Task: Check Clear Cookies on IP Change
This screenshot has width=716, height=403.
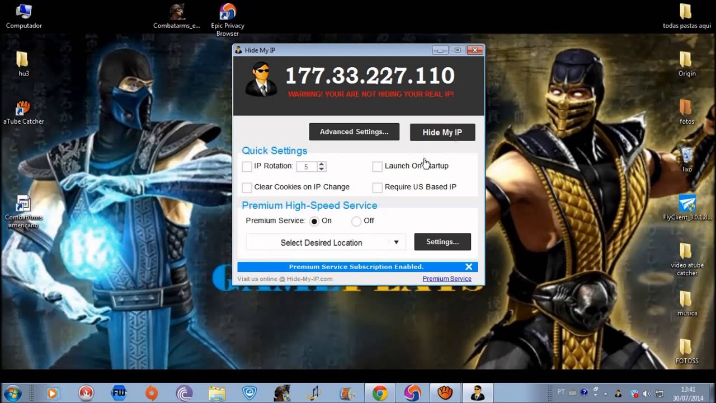Action: [247, 188]
